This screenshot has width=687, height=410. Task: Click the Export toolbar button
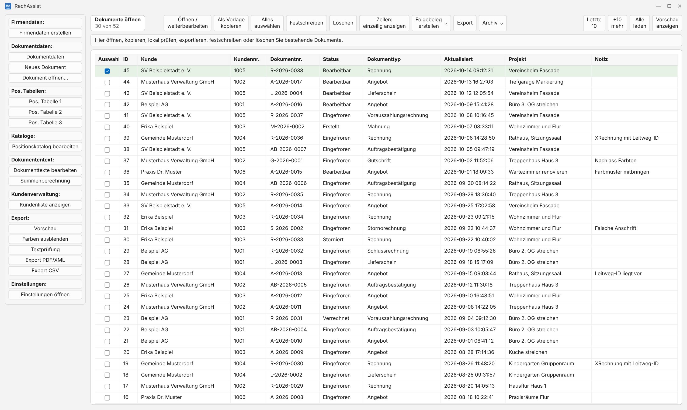coord(465,23)
